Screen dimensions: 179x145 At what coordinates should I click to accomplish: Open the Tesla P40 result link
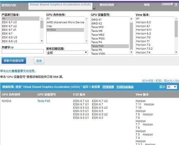click(x=44, y=101)
